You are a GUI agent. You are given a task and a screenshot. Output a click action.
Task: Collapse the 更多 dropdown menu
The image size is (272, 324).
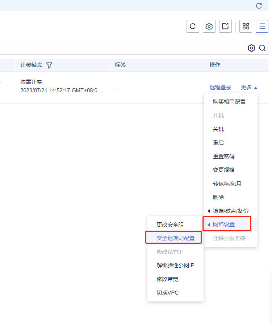[x=249, y=88]
